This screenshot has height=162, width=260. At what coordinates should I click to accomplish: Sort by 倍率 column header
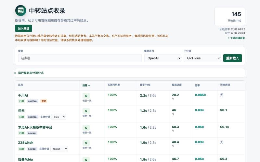pyautogui.click(x=197, y=85)
